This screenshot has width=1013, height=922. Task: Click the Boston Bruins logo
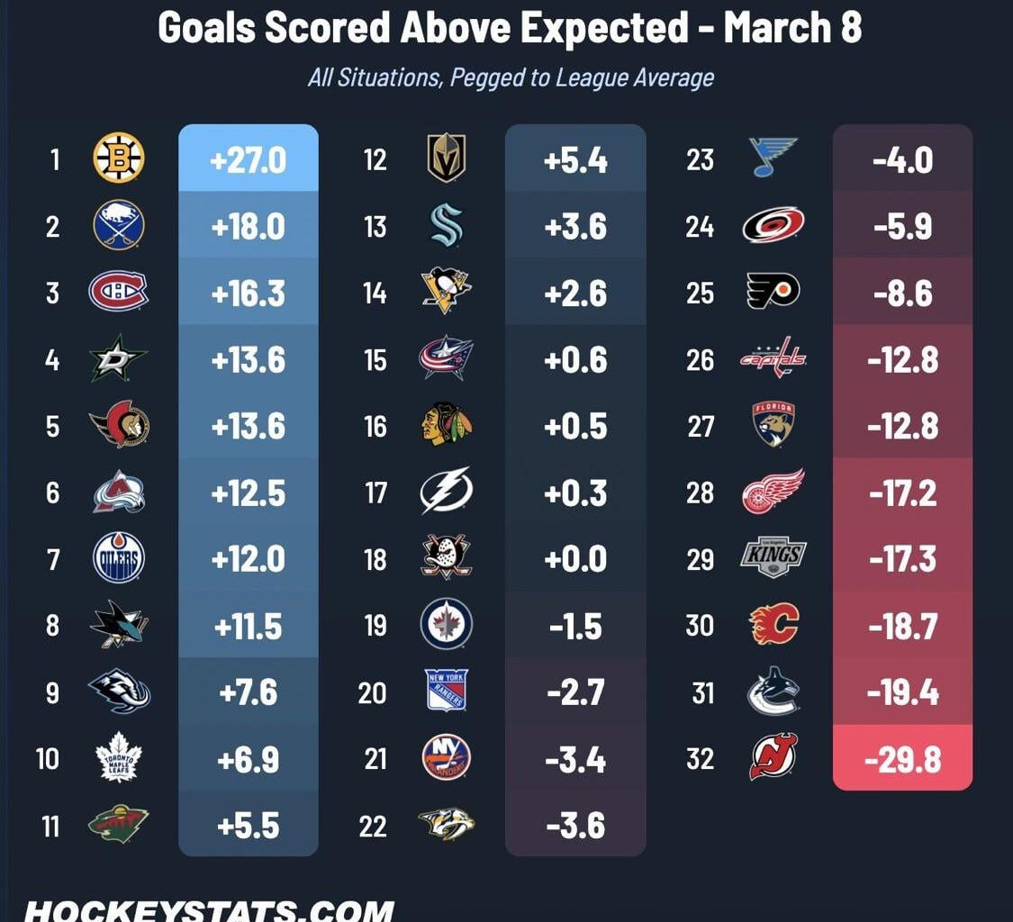click(119, 158)
